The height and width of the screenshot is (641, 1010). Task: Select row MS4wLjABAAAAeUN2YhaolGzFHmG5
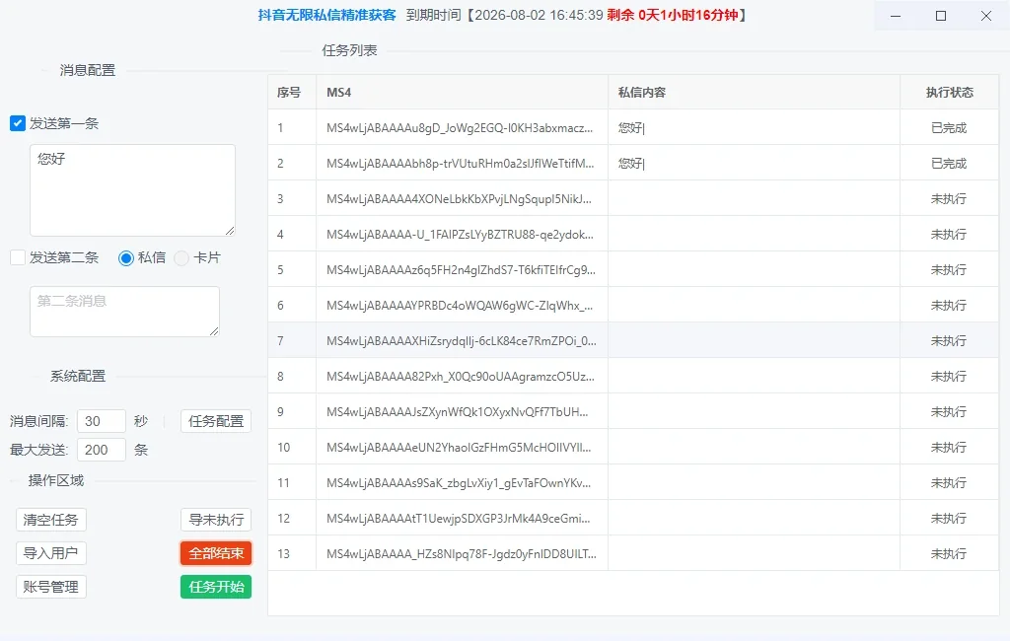tap(633, 447)
